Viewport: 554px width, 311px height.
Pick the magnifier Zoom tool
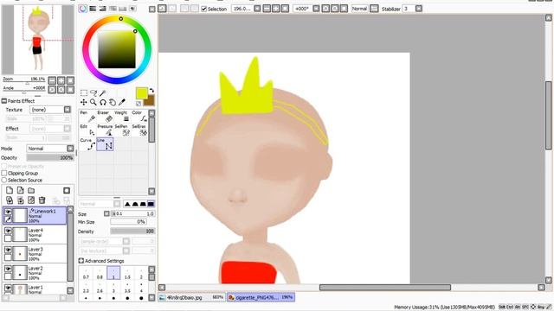(x=93, y=102)
